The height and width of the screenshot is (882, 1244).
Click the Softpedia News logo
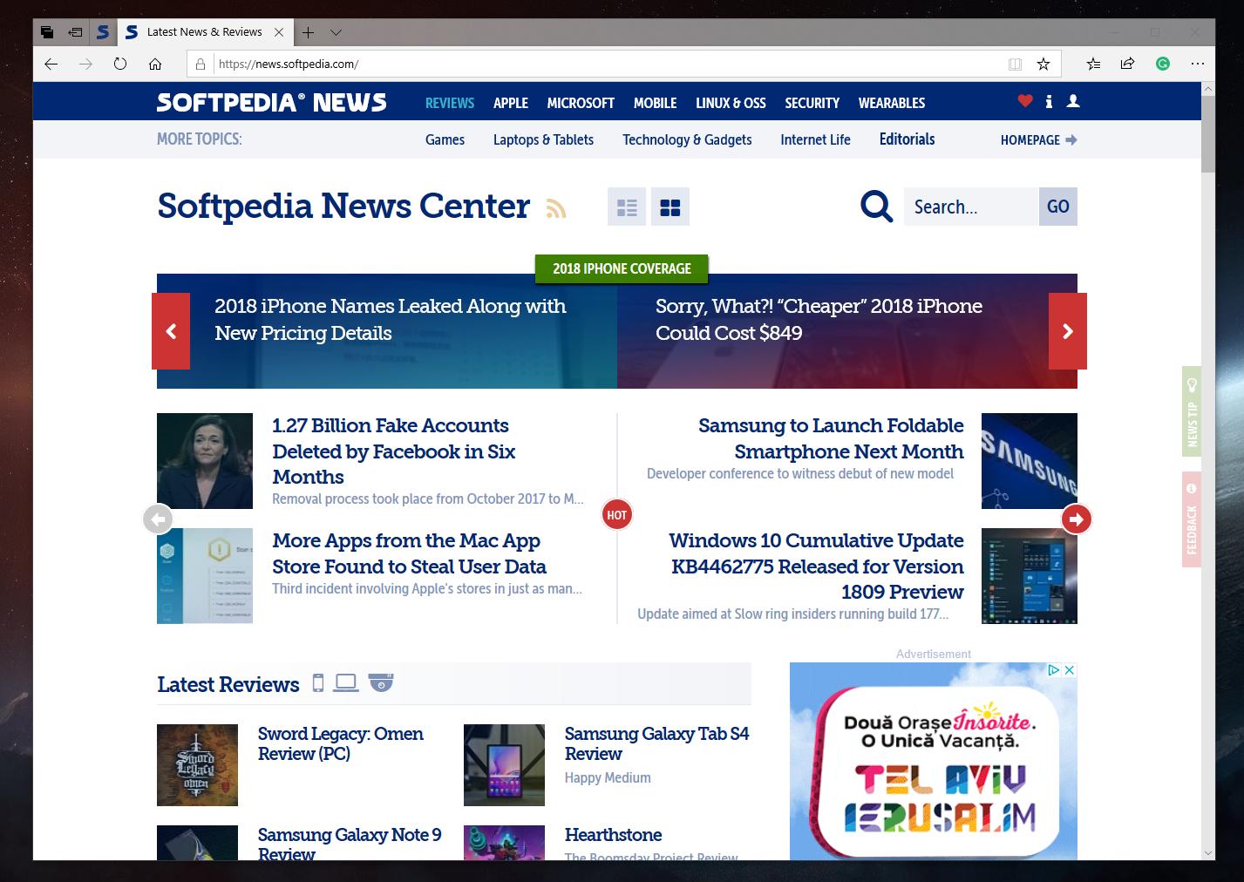271,102
